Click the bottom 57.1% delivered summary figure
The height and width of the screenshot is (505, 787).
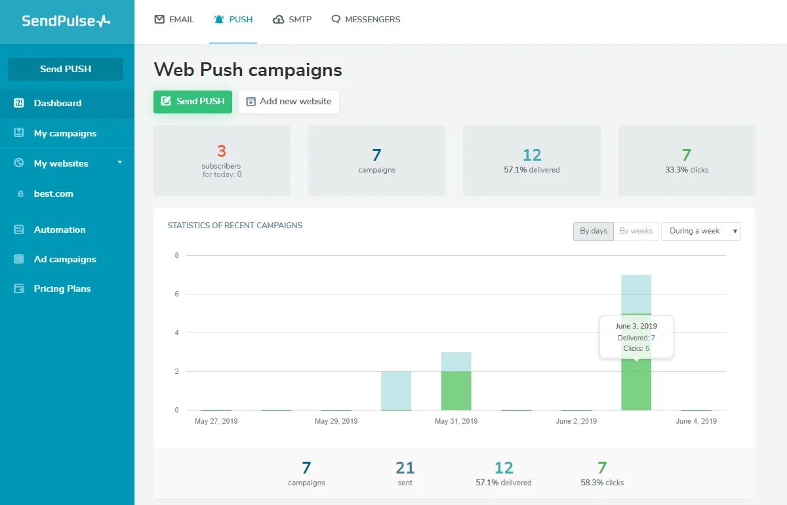504,473
